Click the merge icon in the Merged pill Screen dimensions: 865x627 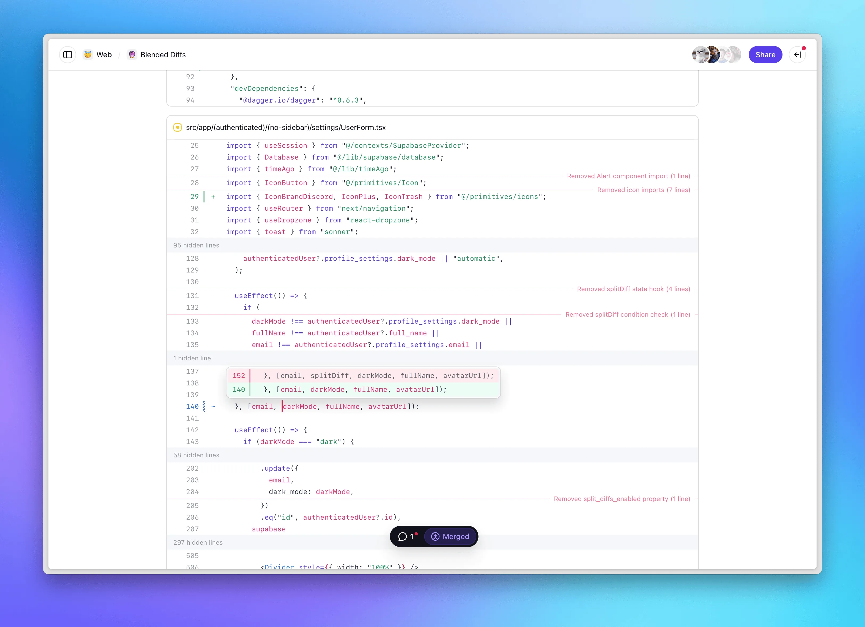[x=435, y=536]
